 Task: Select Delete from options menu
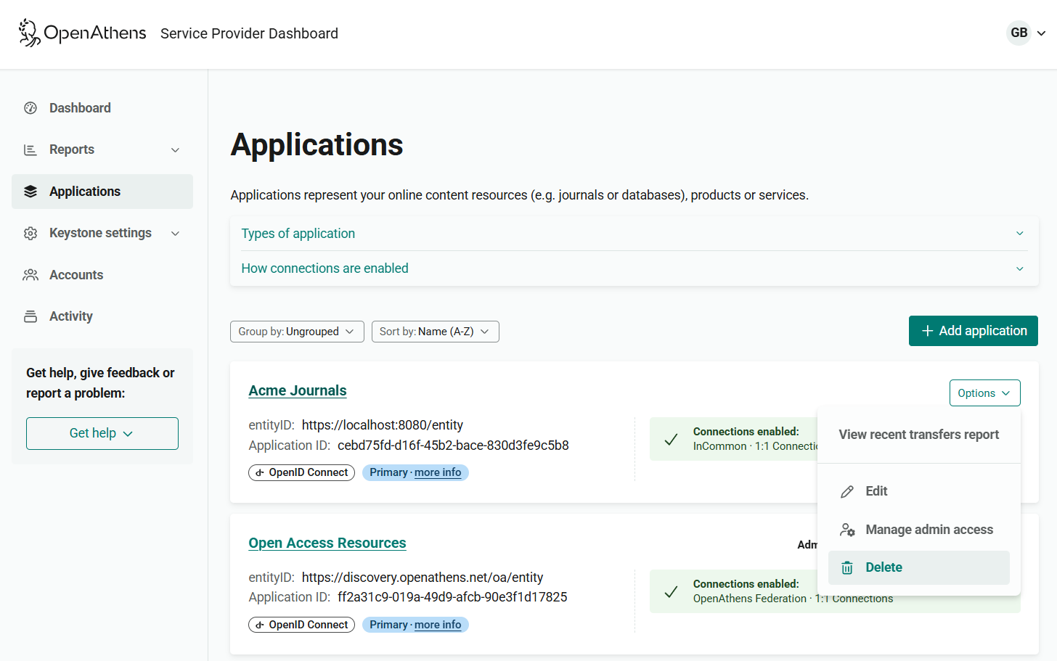pyautogui.click(x=918, y=567)
